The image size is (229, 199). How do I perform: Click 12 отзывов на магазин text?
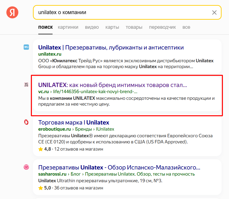pos(79,149)
